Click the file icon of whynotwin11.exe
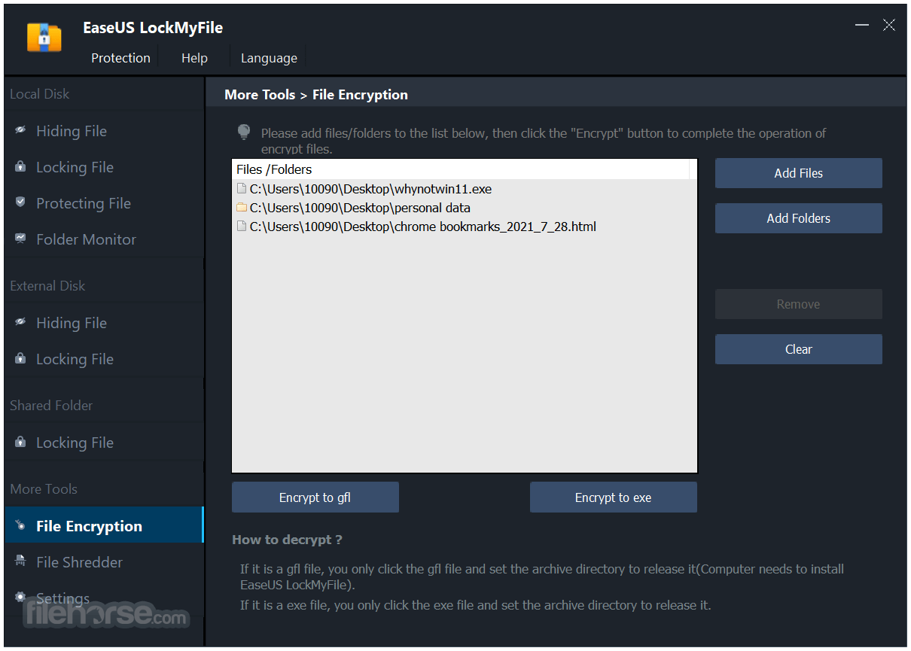The width and height of the screenshot is (911, 651). click(x=242, y=189)
